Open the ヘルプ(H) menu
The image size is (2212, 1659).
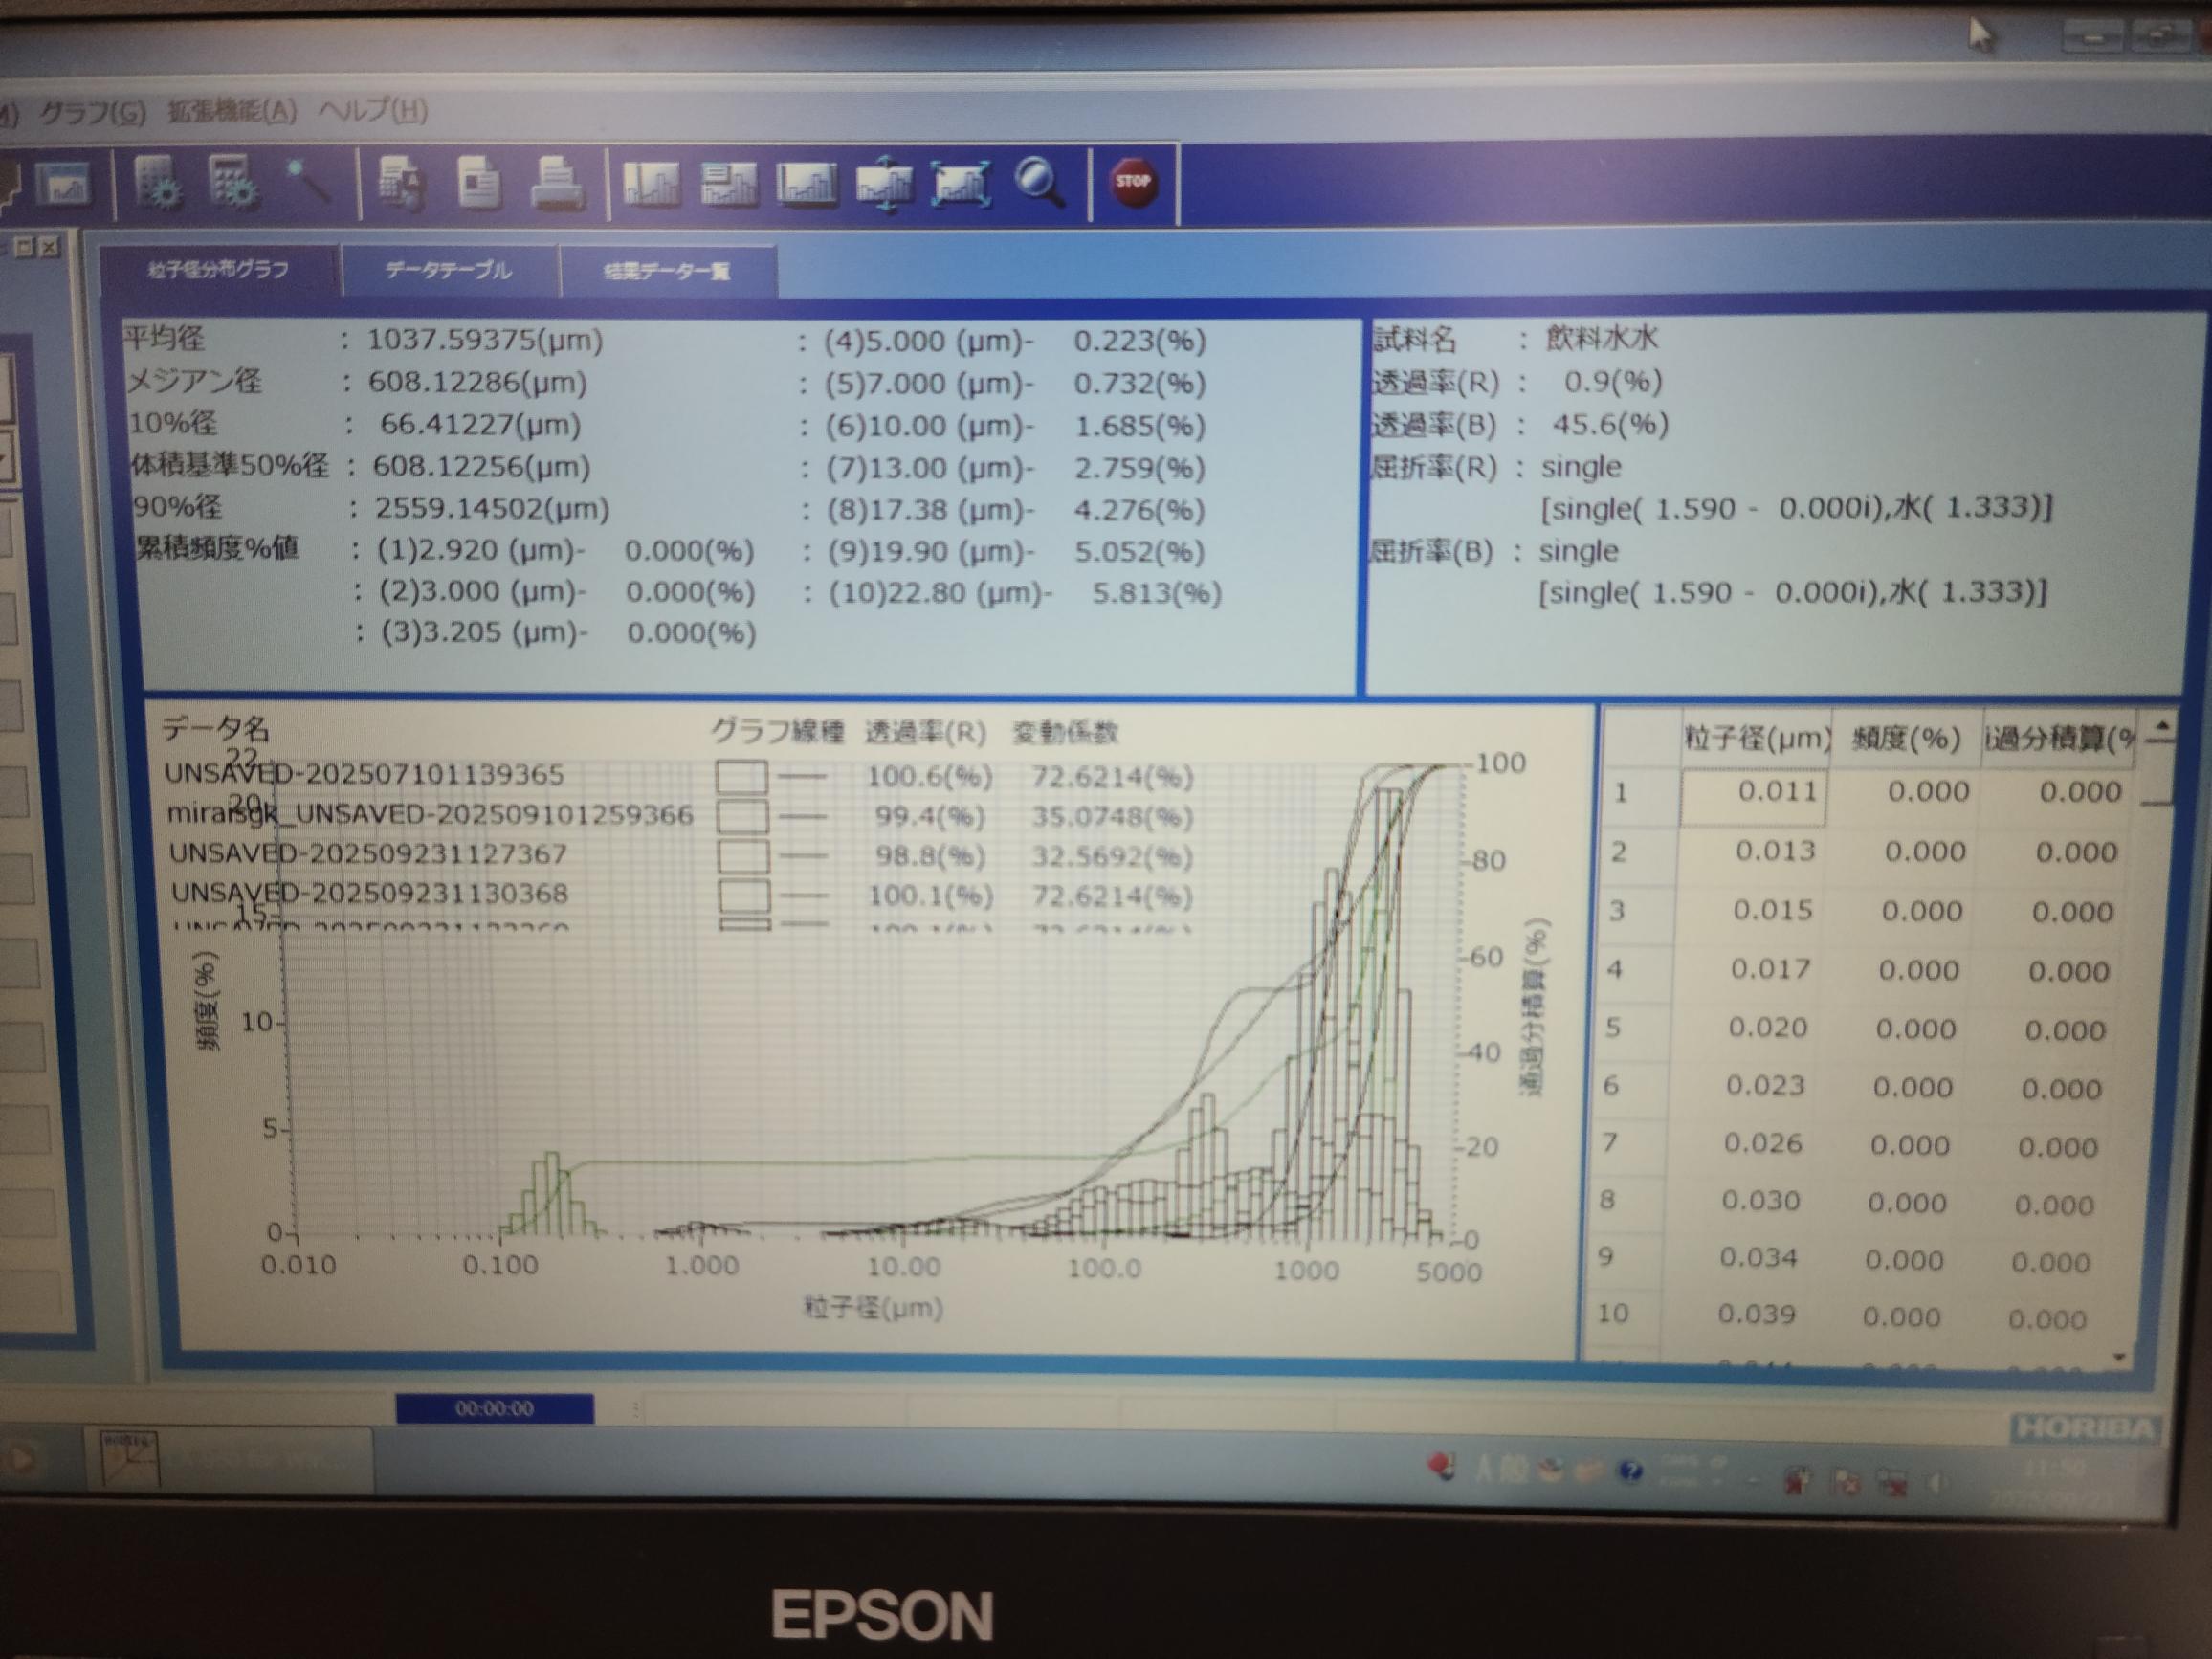[x=373, y=110]
